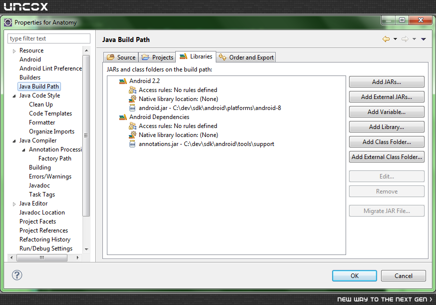Click the forward navigation arrow icon
Viewport: 436px width, 305px height.
click(x=405, y=39)
